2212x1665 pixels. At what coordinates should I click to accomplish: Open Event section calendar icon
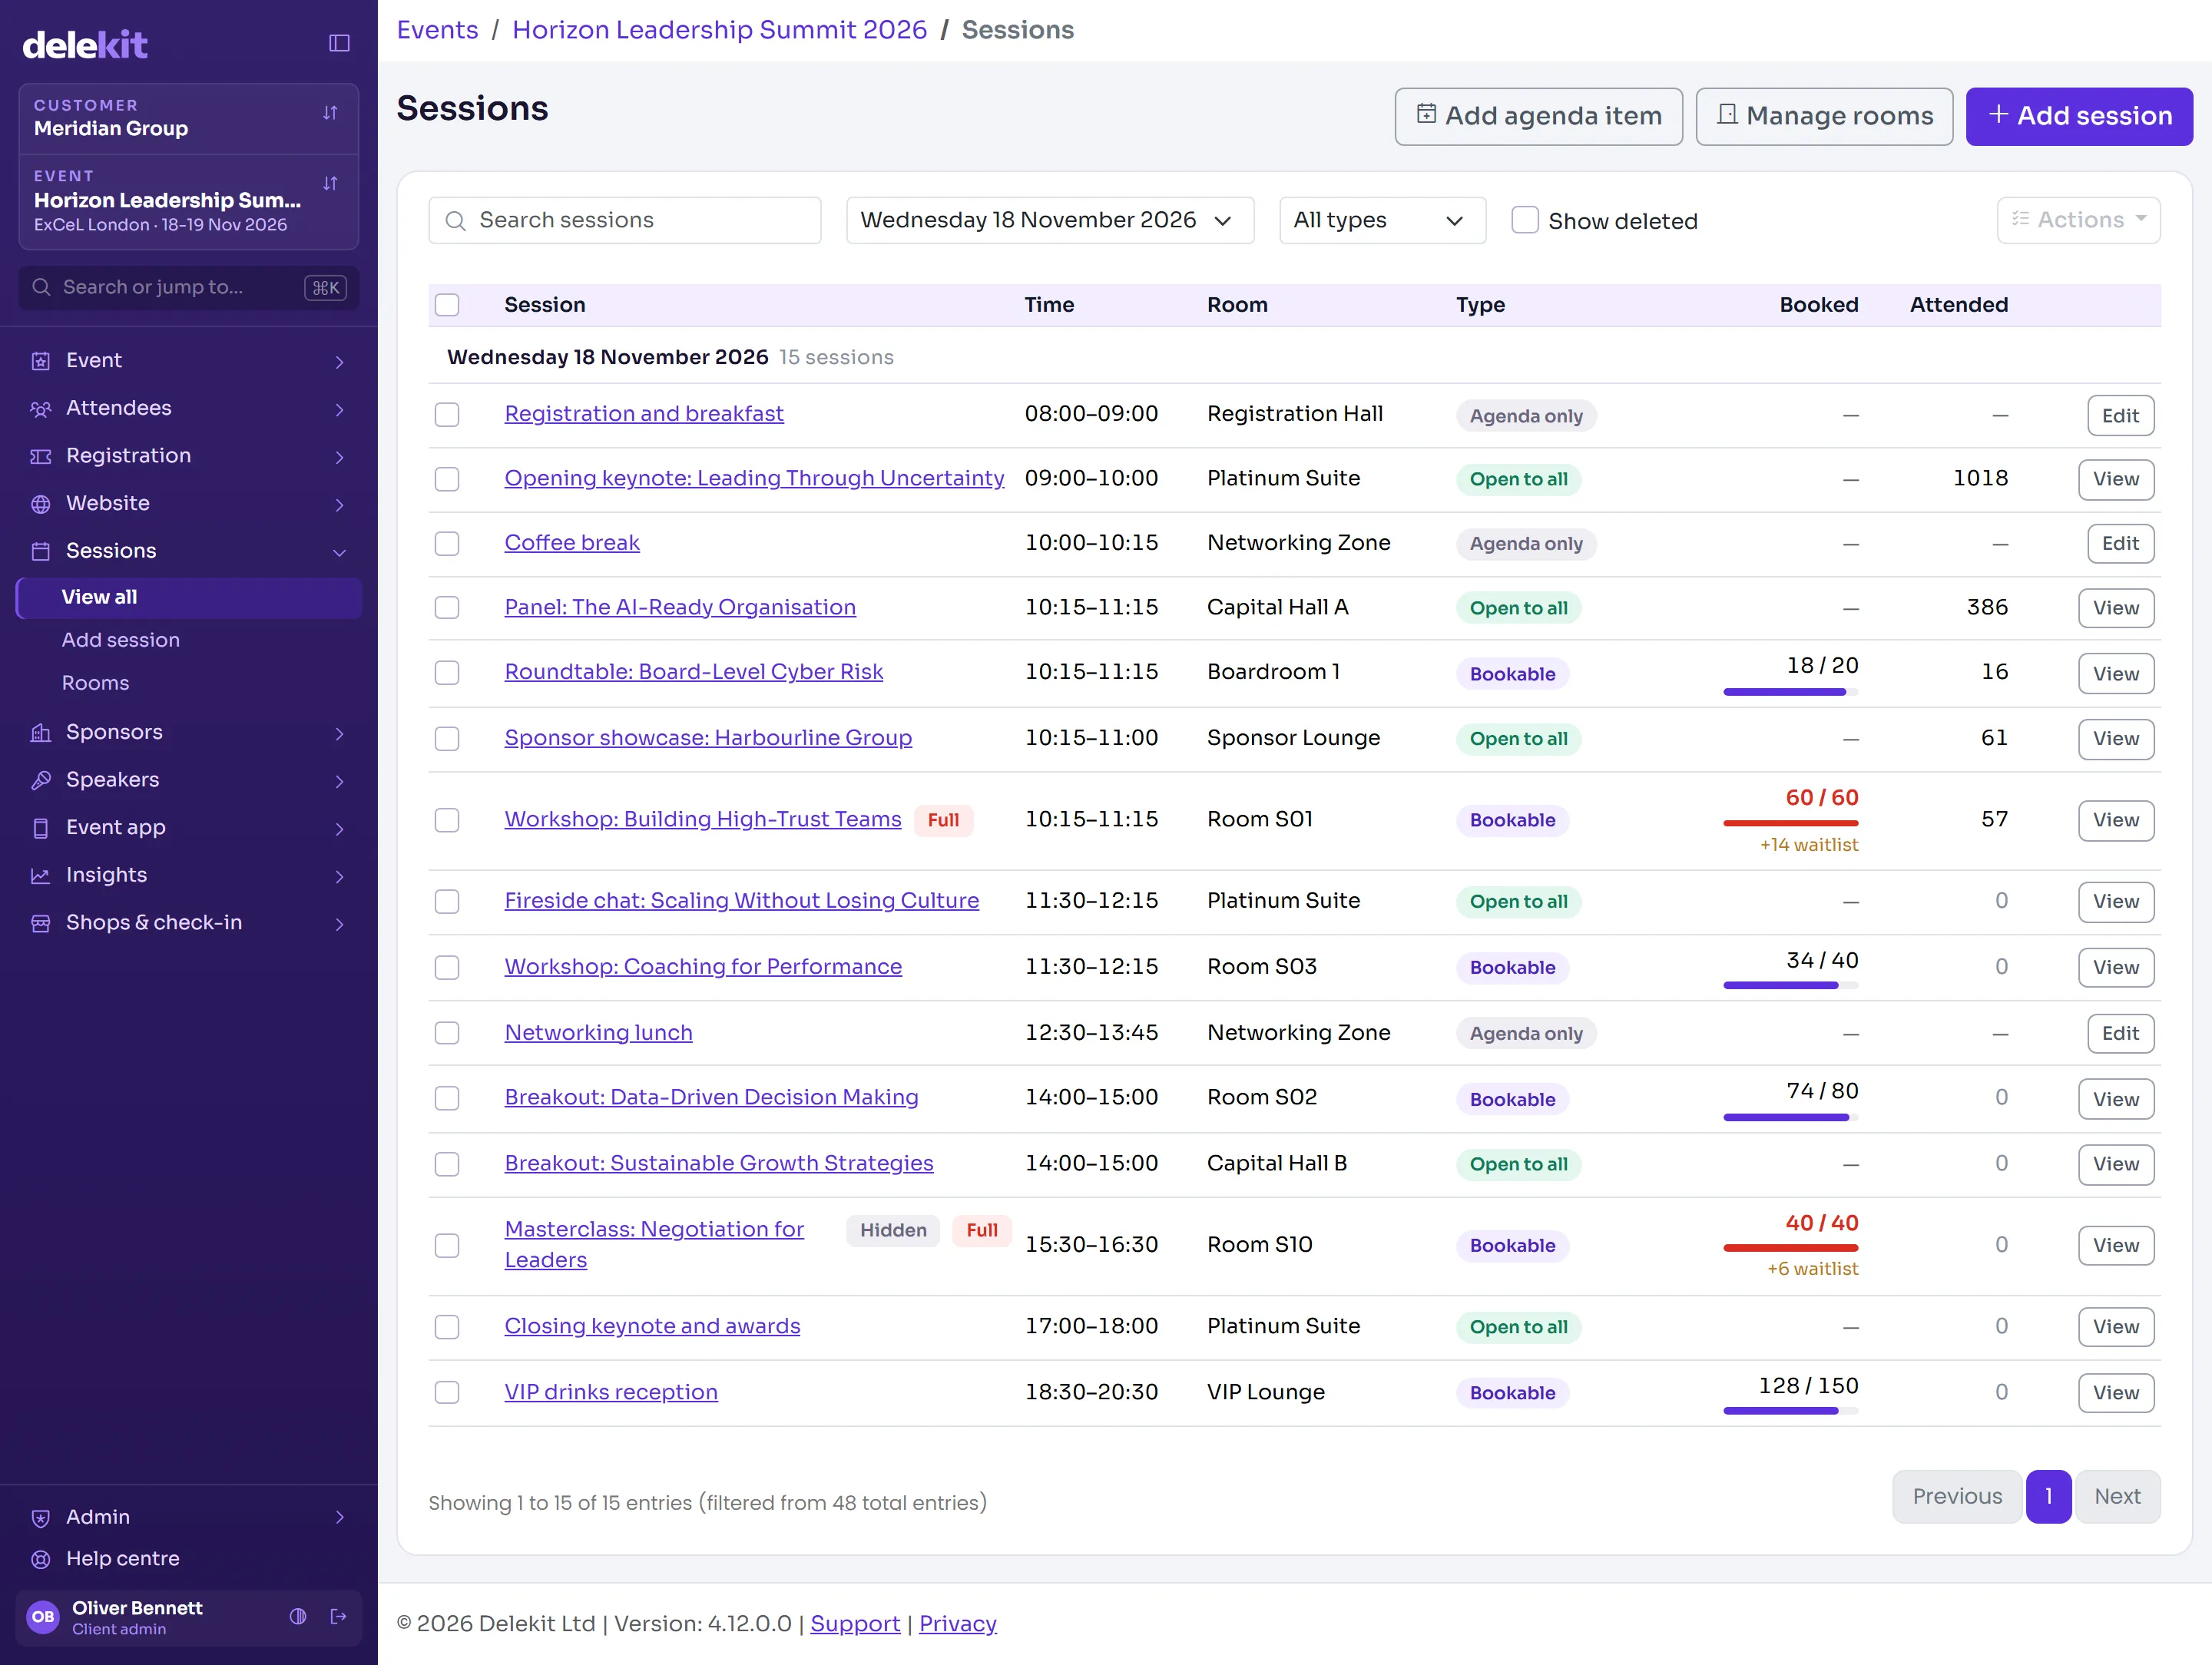(x=40, y=361)
